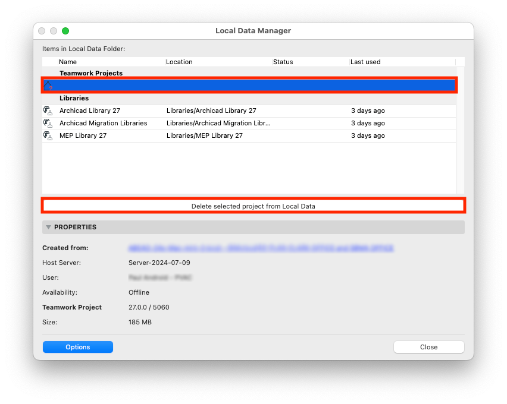Click the Close button
Screen dimensions: 507x404
click(429, 347)
